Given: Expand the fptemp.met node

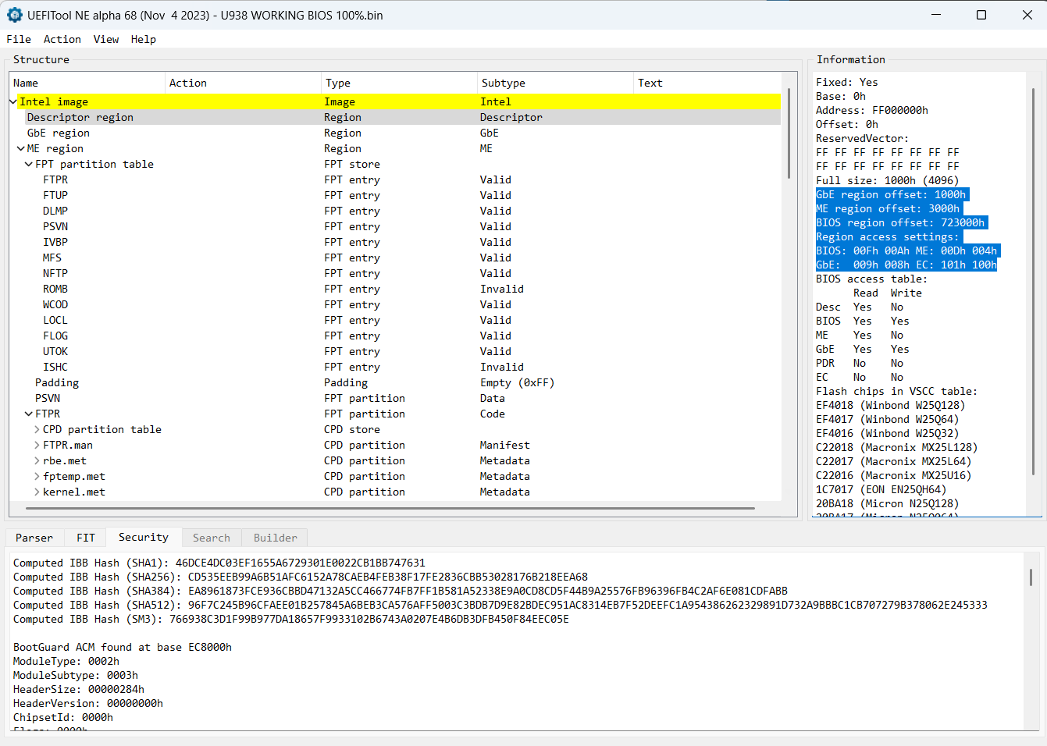Looking at the screenshot, I should 37,476.
